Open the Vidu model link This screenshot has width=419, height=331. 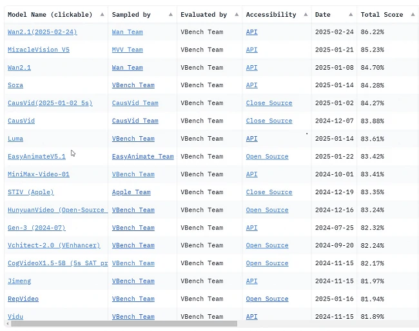pos(15,317)
